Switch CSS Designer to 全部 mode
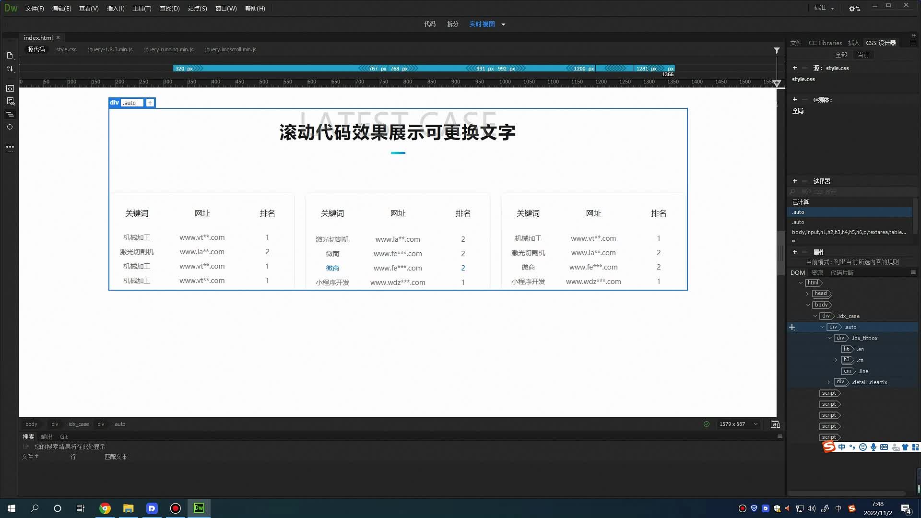This screenshot has height=518, width=921. click(x=841, y=55)
